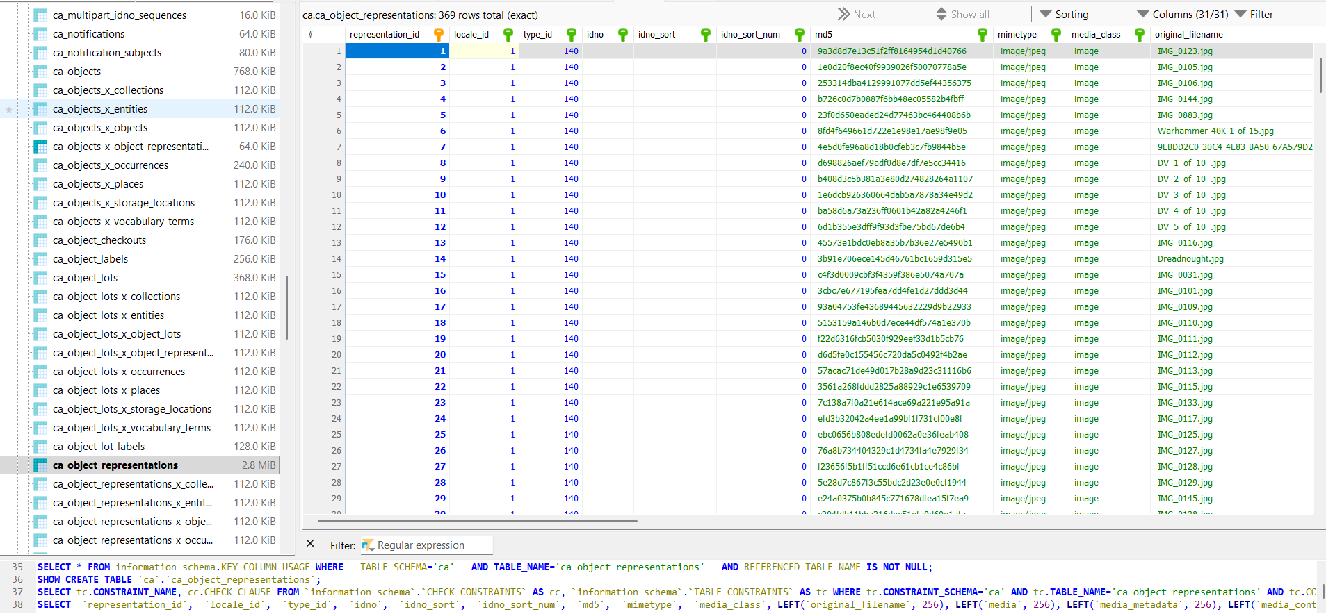Click the regex icon in filter field
The image size is (1326, 614).
(367, 545)
